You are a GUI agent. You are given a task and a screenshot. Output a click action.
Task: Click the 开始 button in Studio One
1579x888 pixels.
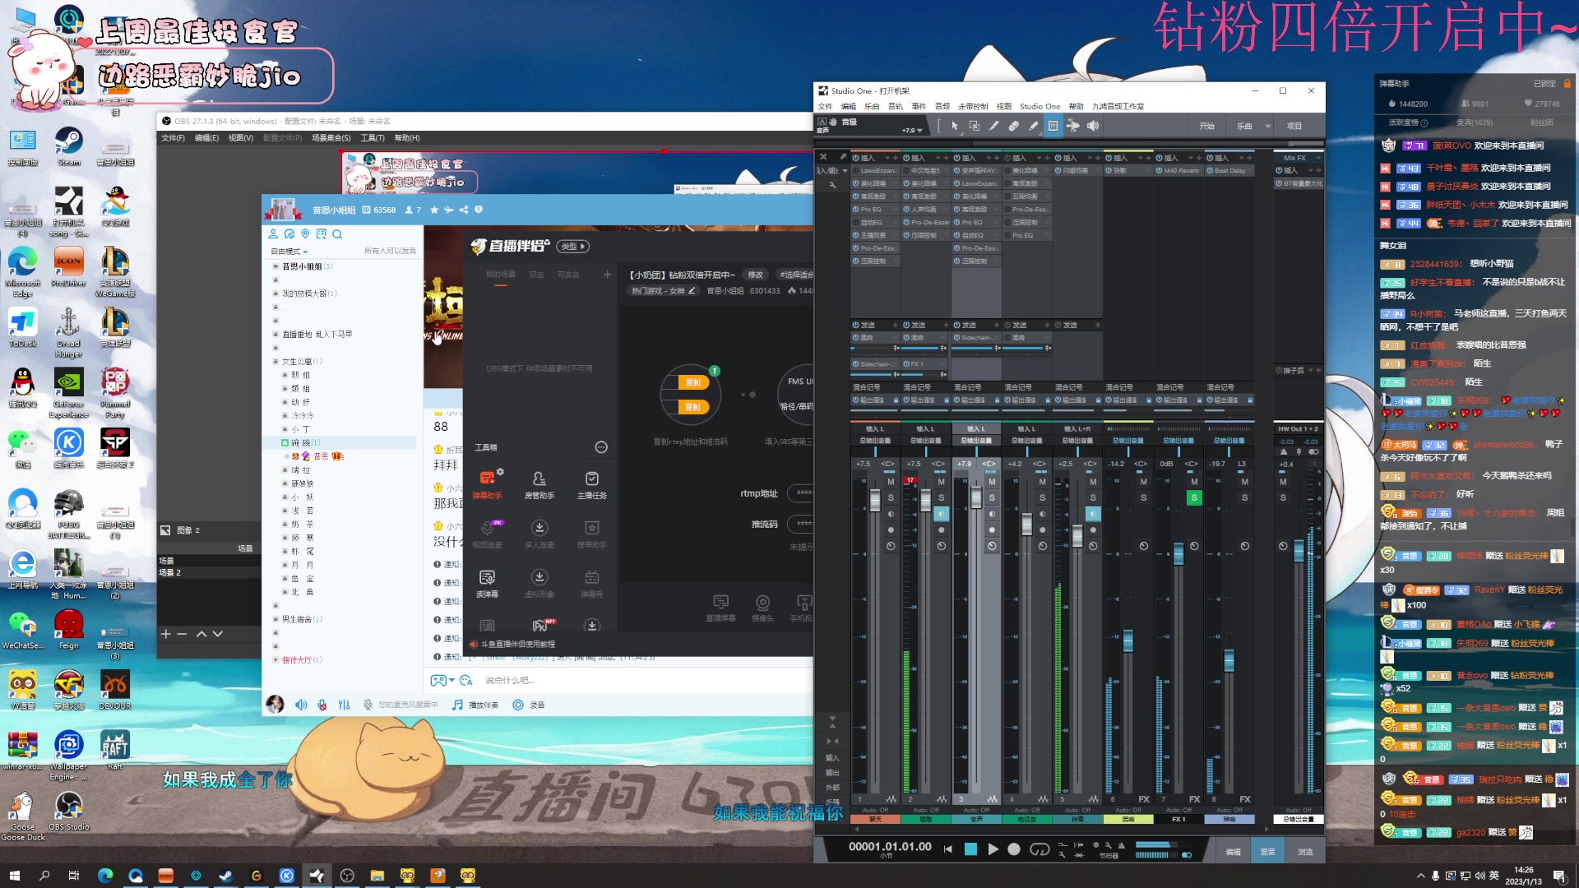click(x=1206, y=126)
